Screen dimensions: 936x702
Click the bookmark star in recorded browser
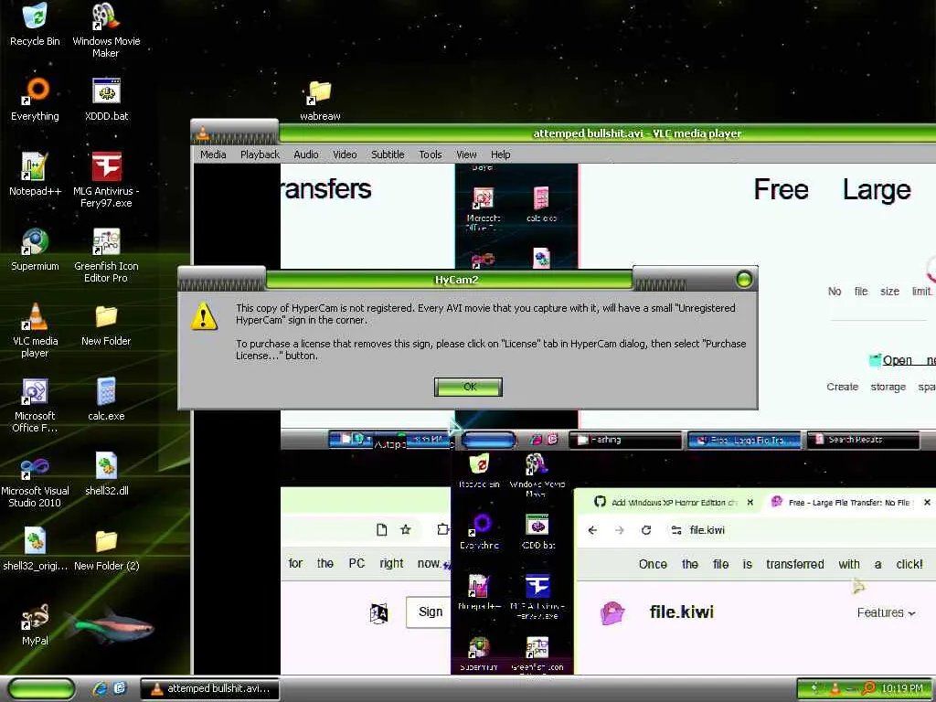pos(406,529)
